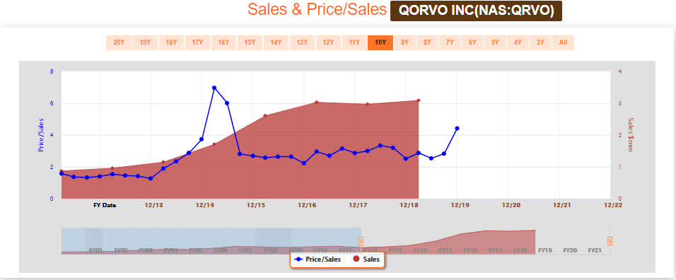The image size is (676, 280).
Task: Select the 5Y time range
Action: pos(495,42)
